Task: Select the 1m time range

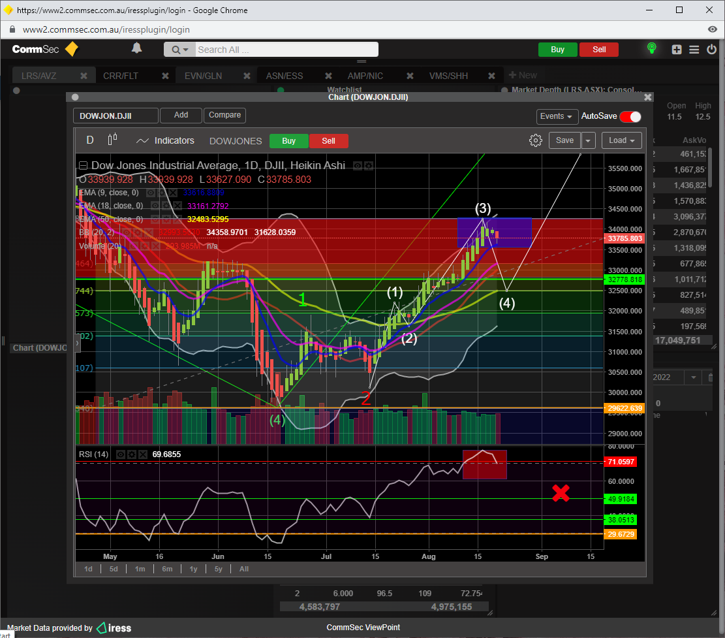Action: pos(140,569)
